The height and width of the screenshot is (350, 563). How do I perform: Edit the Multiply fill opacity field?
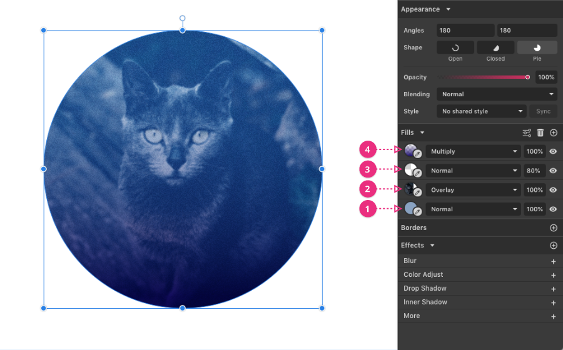point(535,151)
